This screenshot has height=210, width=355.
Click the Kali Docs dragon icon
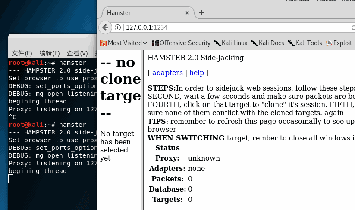tap(254, 43)
